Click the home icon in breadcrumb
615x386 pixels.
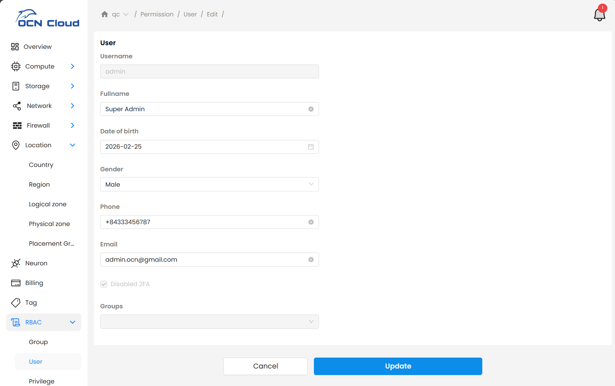coord(105,14)
